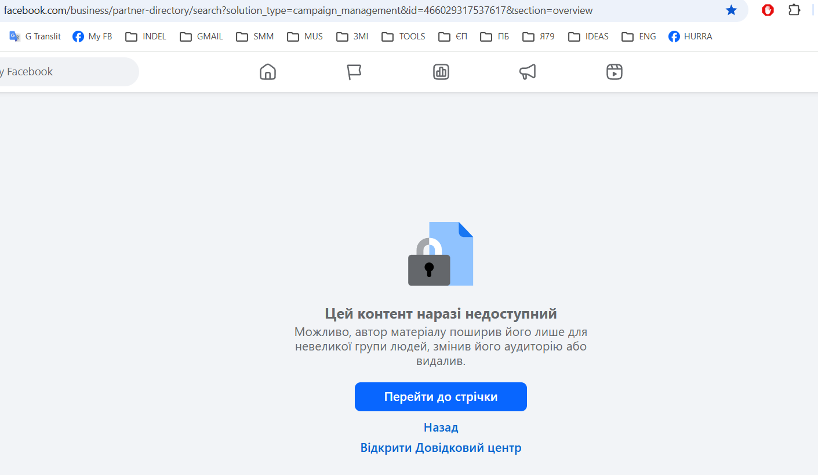The height and width of the screenshot is (475, 818).
Task: Click the bookmark star in address bar
Action: point(731,10)
